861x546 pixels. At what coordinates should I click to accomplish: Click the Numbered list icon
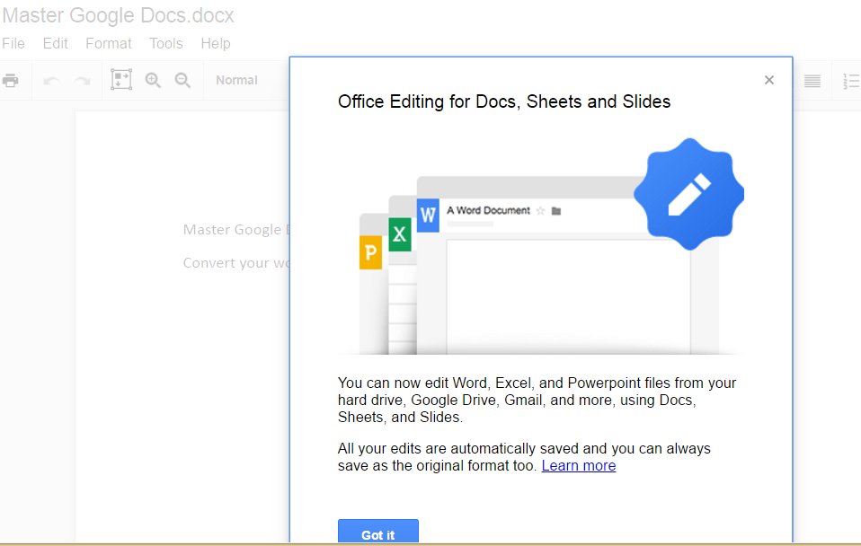tap(851, 81)
